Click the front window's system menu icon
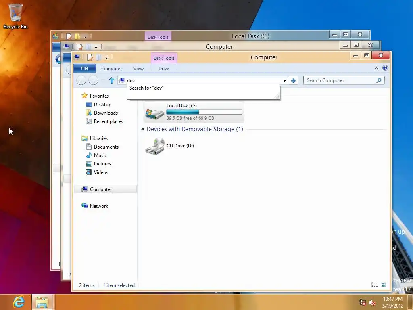413x310 pixels. point(77,57)
